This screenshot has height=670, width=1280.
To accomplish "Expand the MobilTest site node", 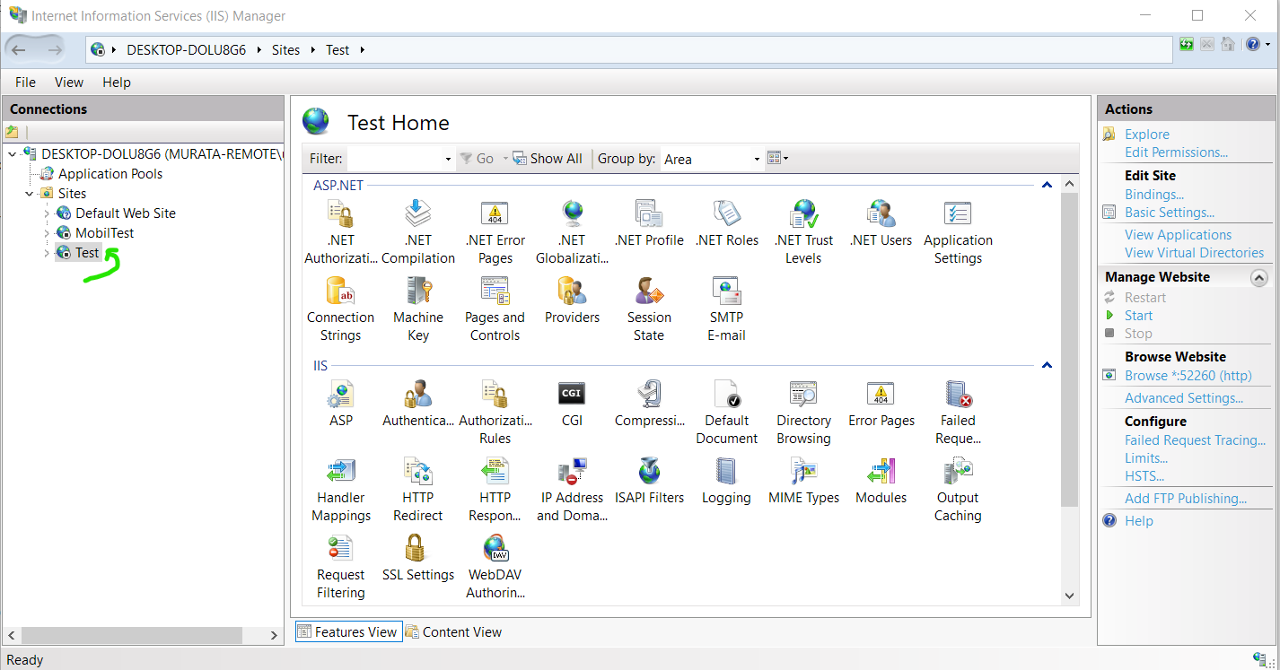I will click(47, 233).
